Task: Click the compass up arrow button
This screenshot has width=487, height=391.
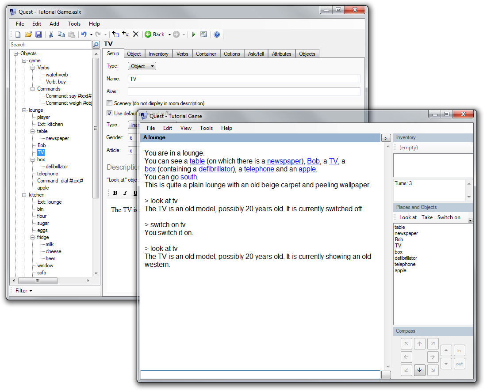Action: tap(446, 350)
